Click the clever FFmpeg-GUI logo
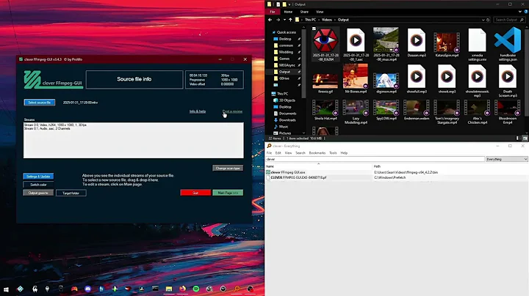 coord(54,80)
